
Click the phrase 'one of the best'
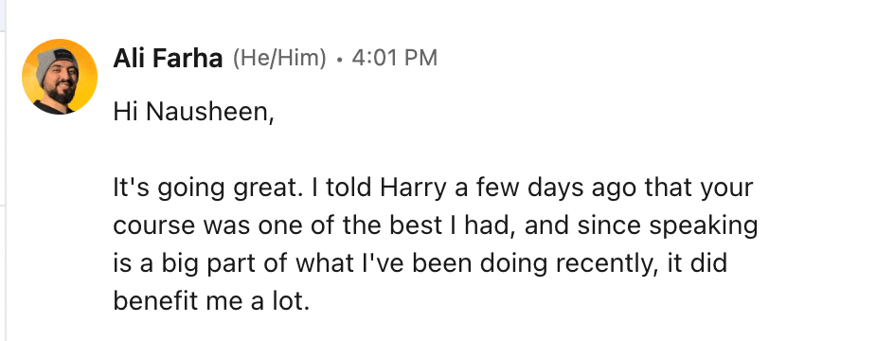point(349,225)
